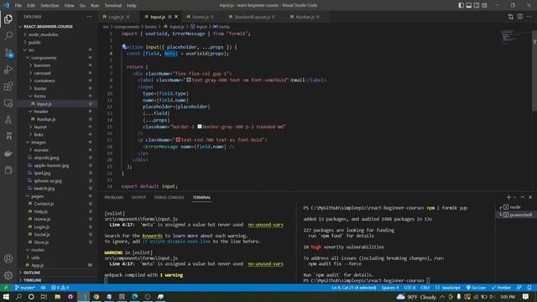Open the File menu
This screenshot has width=537, height=302.
click(18, 6)
